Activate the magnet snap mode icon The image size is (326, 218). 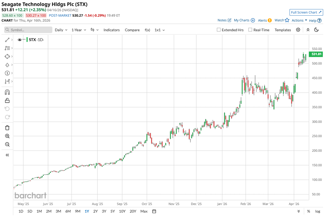pos(7,92)
